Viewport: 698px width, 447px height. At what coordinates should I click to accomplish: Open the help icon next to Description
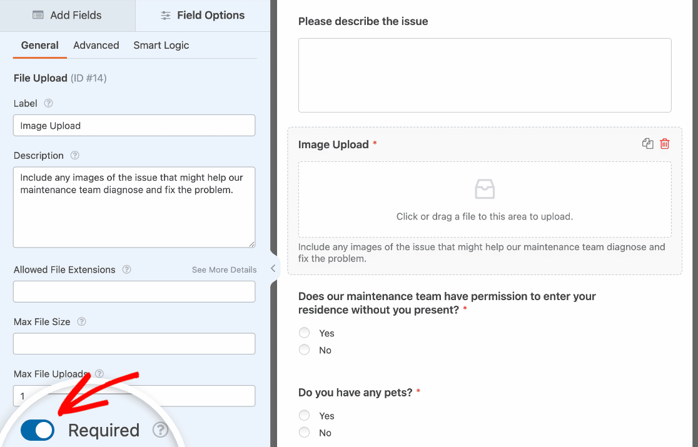pyautogui.click(x=75, y=155)
